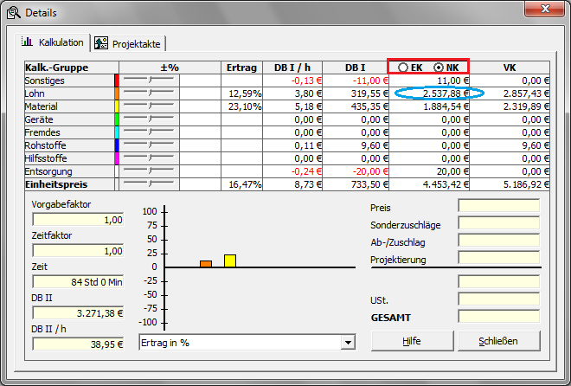Image resolution: width=571 pixels, height=386 pixels.
Task: Adjust the Fremdes percentage slider
Action: click(x=149, y=132)
